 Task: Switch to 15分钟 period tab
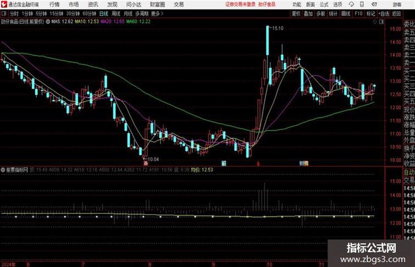coord(57,14)
